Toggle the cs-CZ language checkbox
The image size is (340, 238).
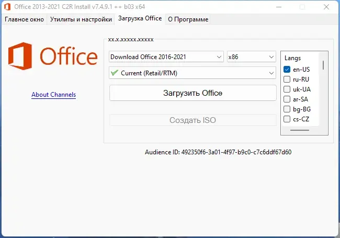point(287,119)
